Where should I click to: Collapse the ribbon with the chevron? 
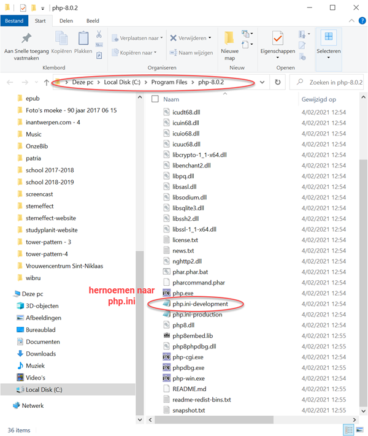(351, 21)
